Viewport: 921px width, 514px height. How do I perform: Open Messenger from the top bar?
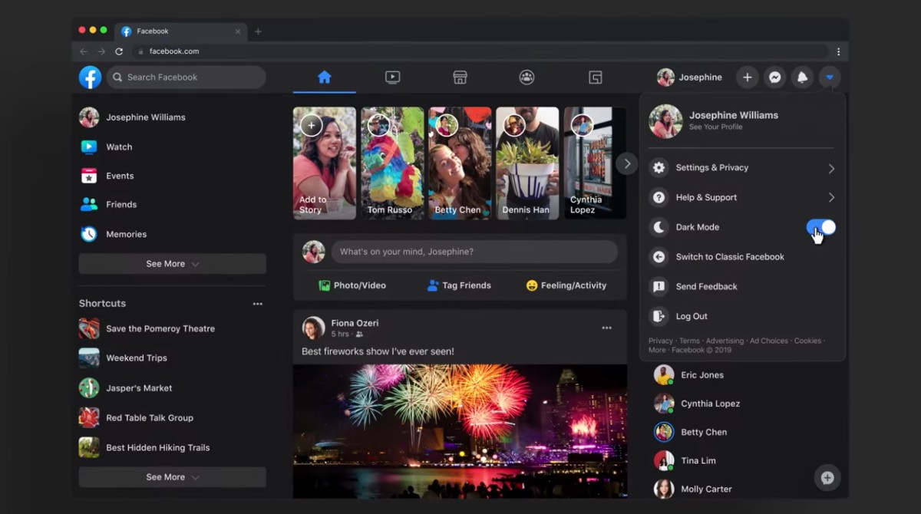775,77
